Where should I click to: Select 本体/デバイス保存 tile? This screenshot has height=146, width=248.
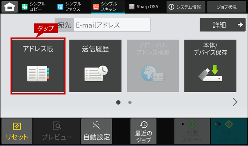tap(210, 66)
